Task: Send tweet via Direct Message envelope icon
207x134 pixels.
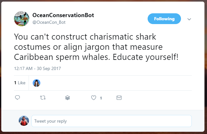Action: [119, 98]
